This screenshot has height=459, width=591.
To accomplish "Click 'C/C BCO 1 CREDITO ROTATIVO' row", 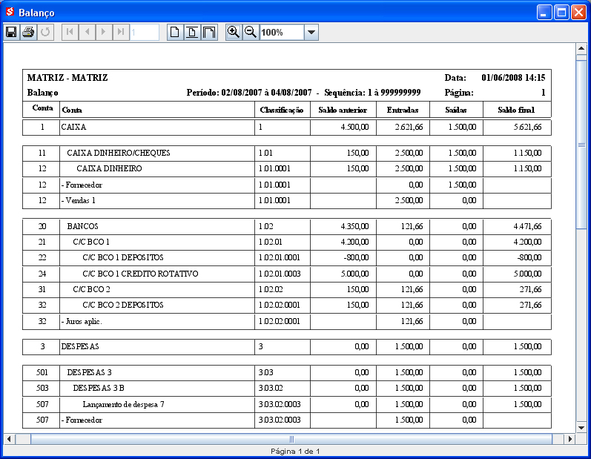I will [x=140, y=274].
